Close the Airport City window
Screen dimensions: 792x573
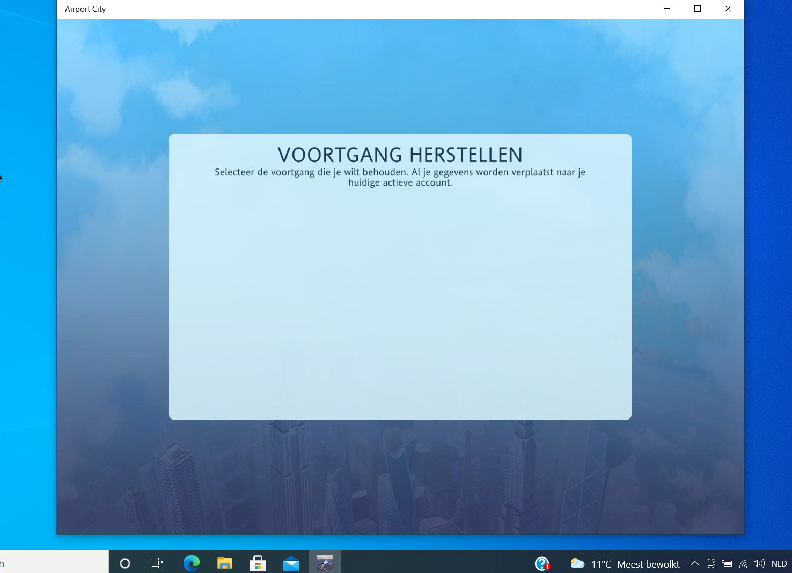pos(728,9)
